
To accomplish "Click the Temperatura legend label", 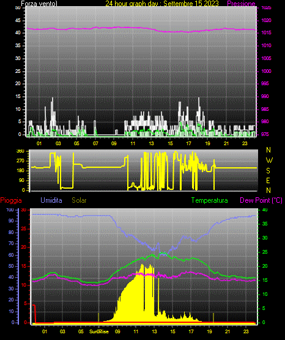I will pyautogui.click(x=210, y=200).
